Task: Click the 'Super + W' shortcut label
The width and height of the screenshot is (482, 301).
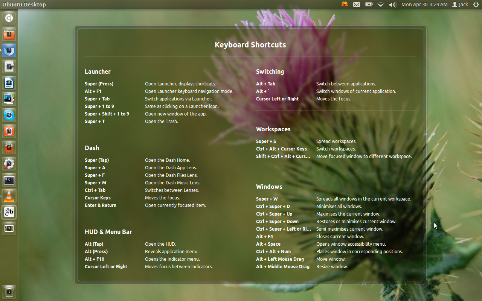Action: (x=267, y=199)
